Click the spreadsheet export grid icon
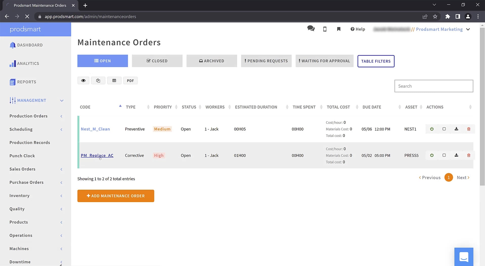 (x=114, y=81)
